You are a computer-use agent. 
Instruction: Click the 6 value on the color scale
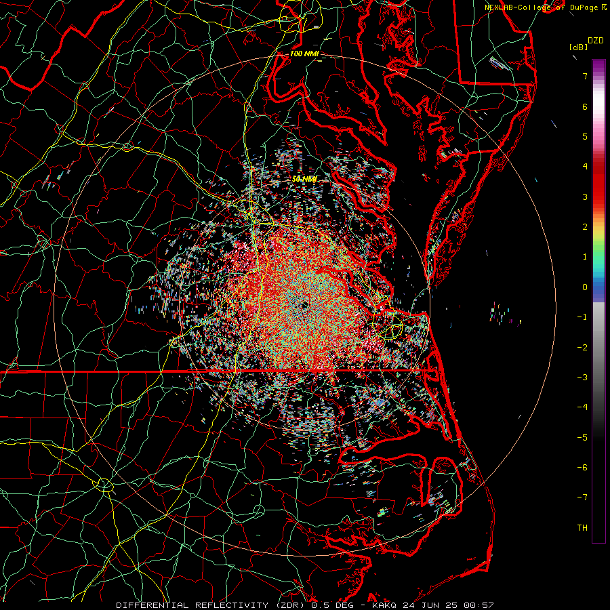coord(585,106)
